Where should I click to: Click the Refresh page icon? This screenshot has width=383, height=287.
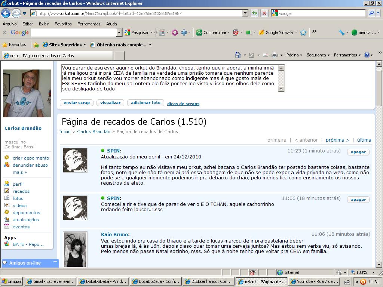click(254, 13)
